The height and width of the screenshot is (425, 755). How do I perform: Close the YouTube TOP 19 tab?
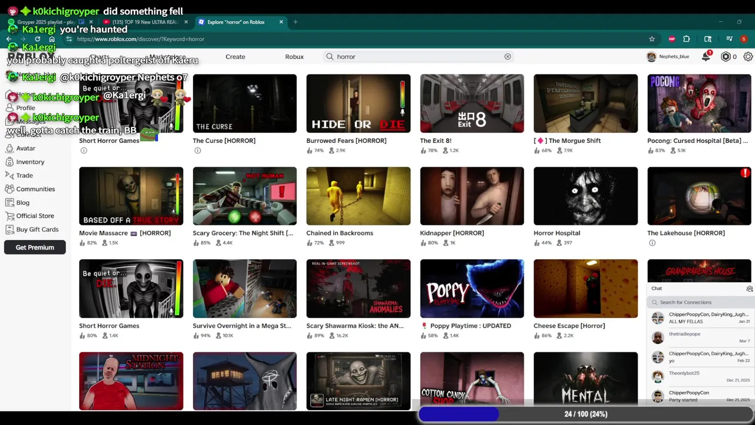tap(186, 22)
